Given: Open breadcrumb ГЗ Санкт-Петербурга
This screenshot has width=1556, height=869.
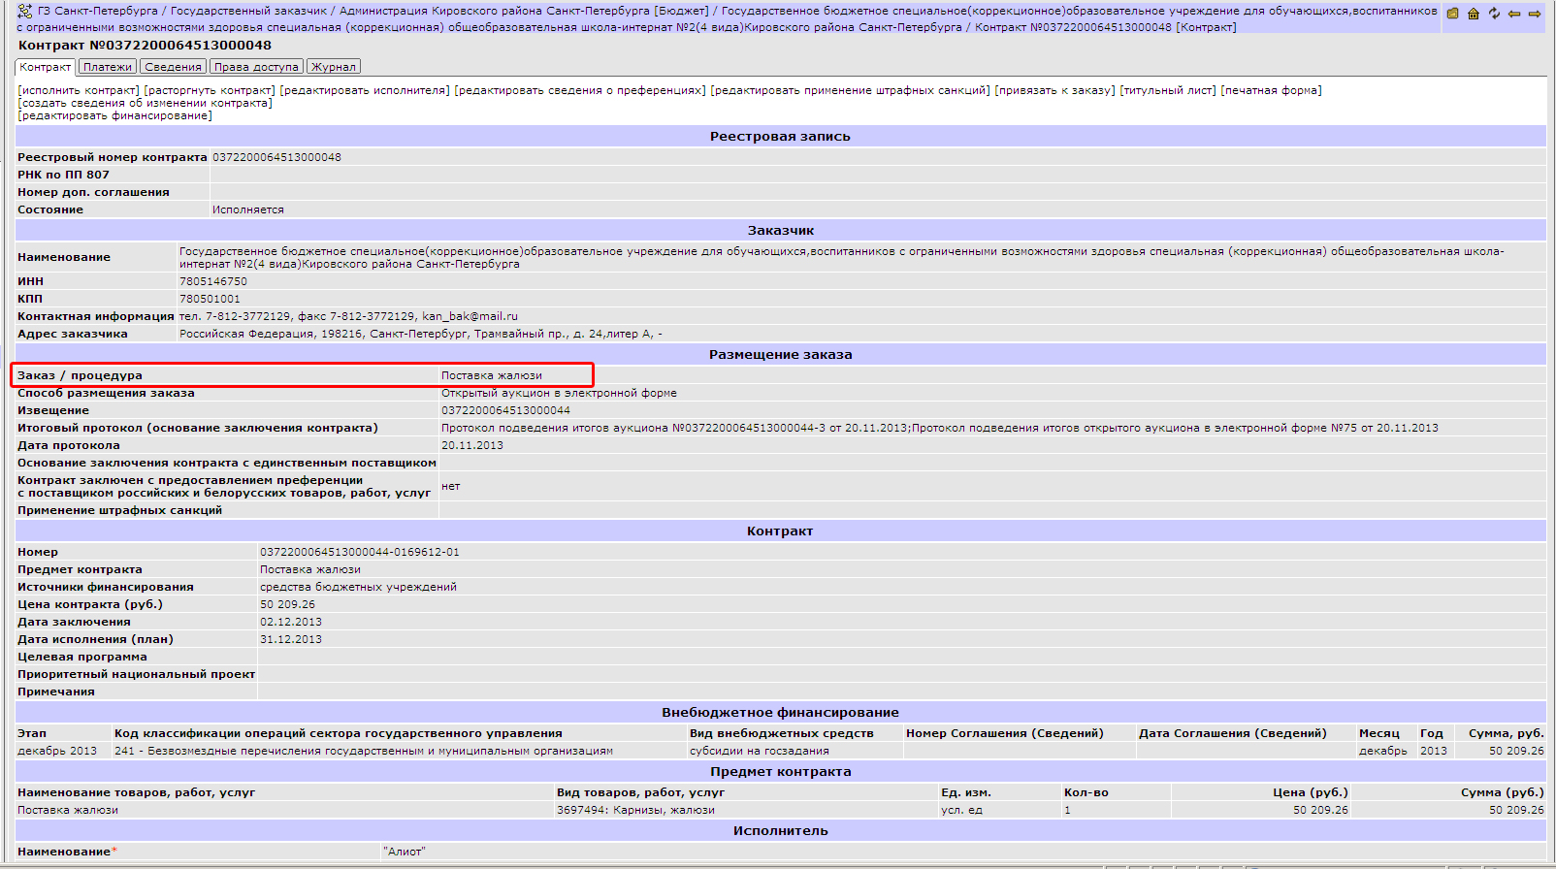Looking at the screenshot, I should click(98, 11).
